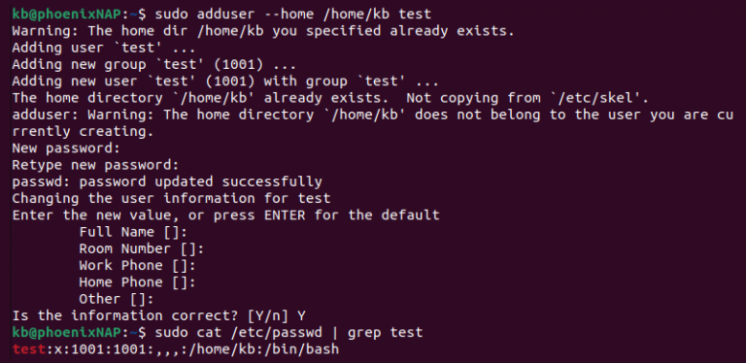This screenshot has width=746, height=363.
Task: Click the Not copying from /etc/skel text
Action: click(527, 98)
